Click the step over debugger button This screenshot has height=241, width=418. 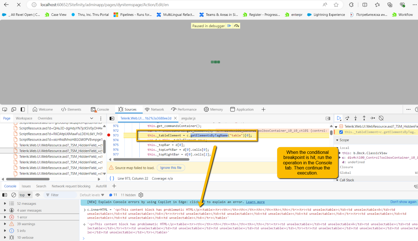pos(347,118)
